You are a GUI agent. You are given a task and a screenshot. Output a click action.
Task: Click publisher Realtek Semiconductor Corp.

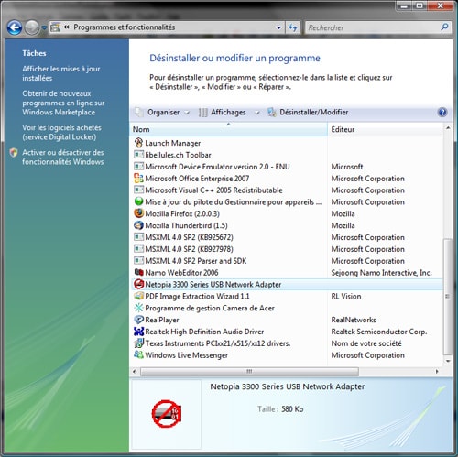[x=379, y=332]
